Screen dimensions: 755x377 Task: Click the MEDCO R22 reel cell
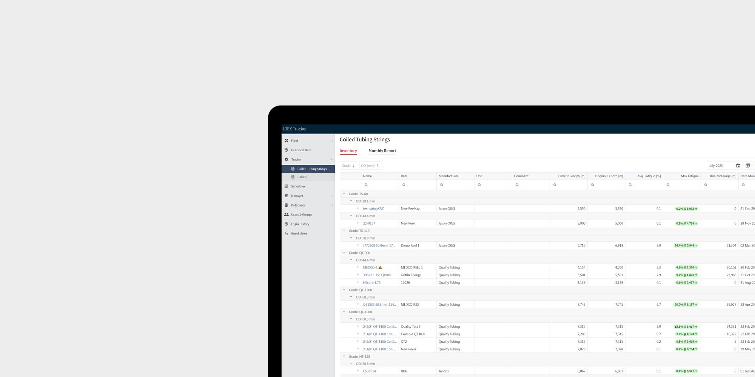(x=417, y=305)
